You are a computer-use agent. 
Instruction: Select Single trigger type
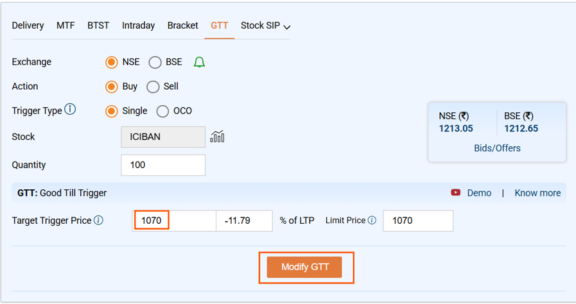(112, 111)
